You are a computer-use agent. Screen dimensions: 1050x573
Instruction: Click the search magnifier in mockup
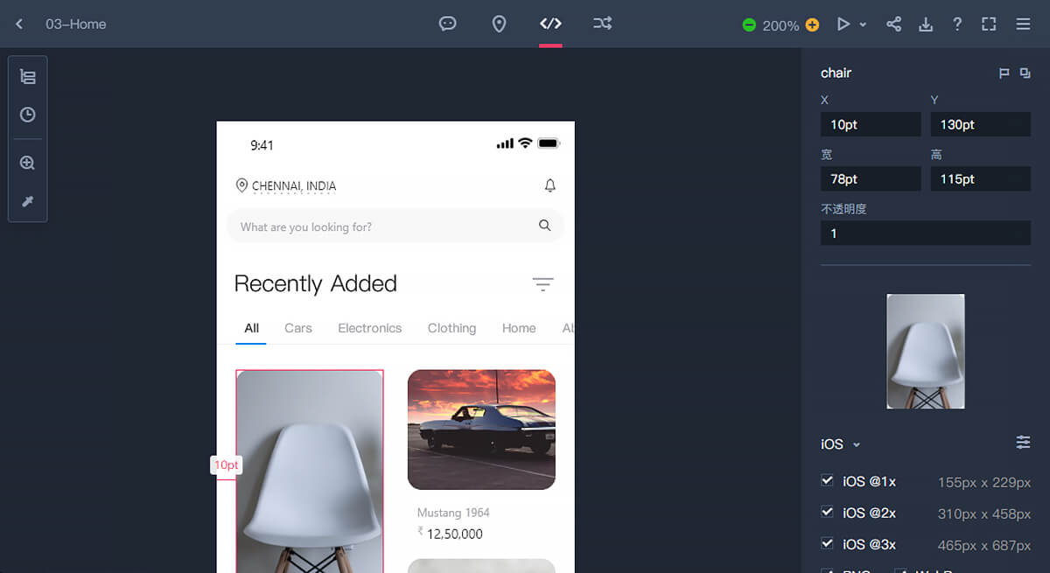545,226
